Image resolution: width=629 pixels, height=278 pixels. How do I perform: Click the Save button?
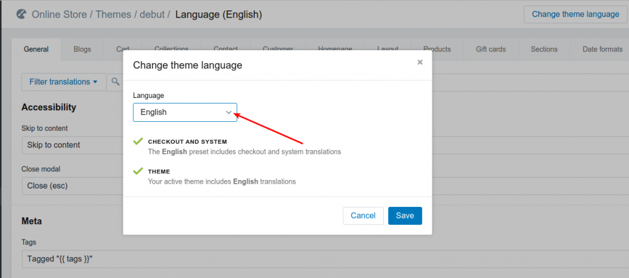(405, 216)
